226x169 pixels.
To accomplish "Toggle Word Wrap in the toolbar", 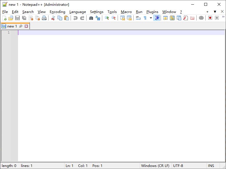I will [138, 18].
